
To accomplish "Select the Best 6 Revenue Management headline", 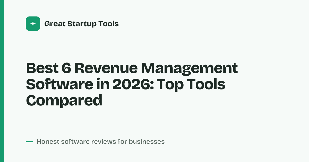I will click(132, 84).
